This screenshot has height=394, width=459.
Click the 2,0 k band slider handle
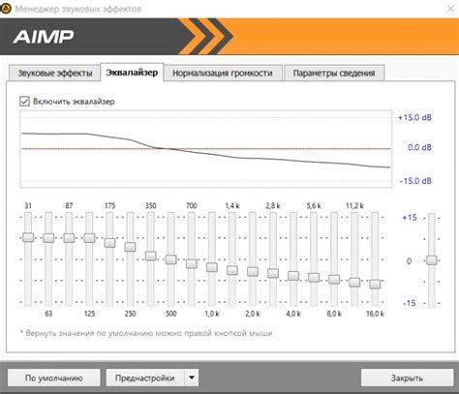pos(253,271)
